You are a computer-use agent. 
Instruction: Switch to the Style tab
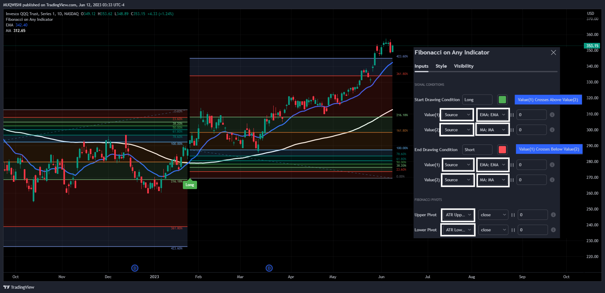pyautogui.click(x=441, y=66)
